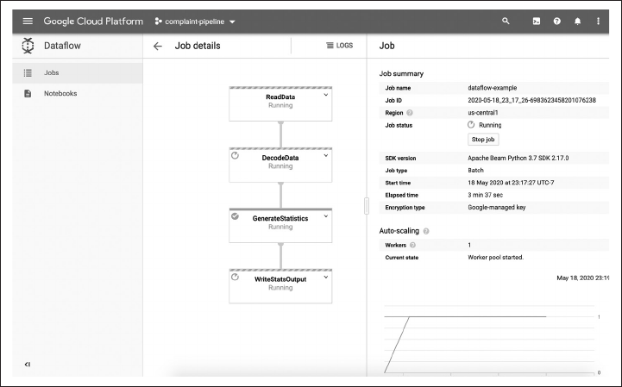Click the Jobs list icon
Screen dimensions: 622x387
click(x=28, y=73)
